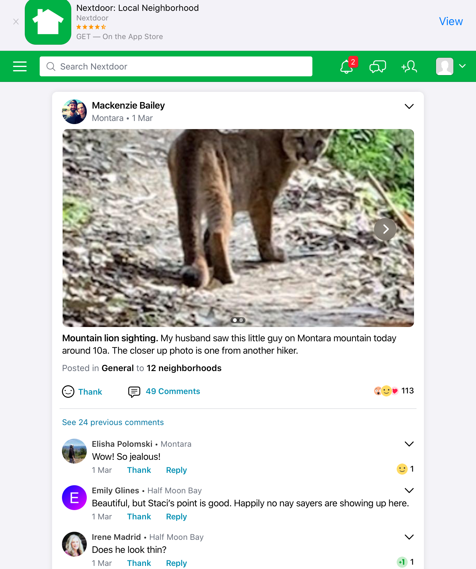Viewport: 476px width, 569px height.
Task: Open options for Emily Glines' comment
Action: (x=409, y=491)
